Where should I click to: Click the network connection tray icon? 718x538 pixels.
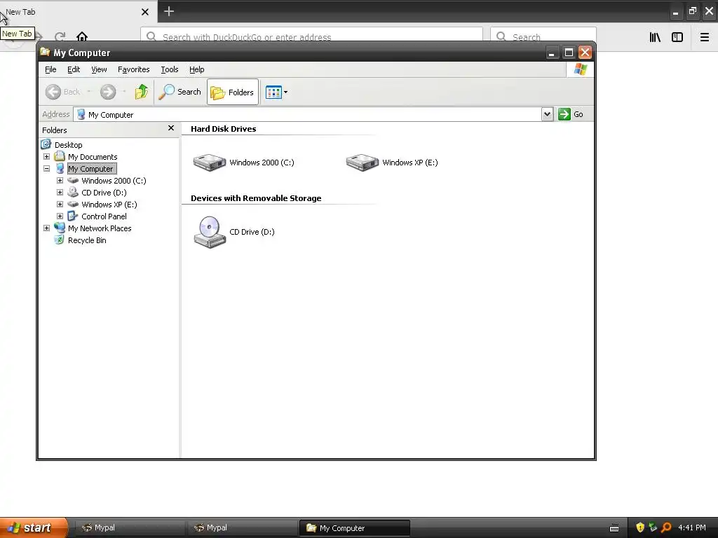653,527
